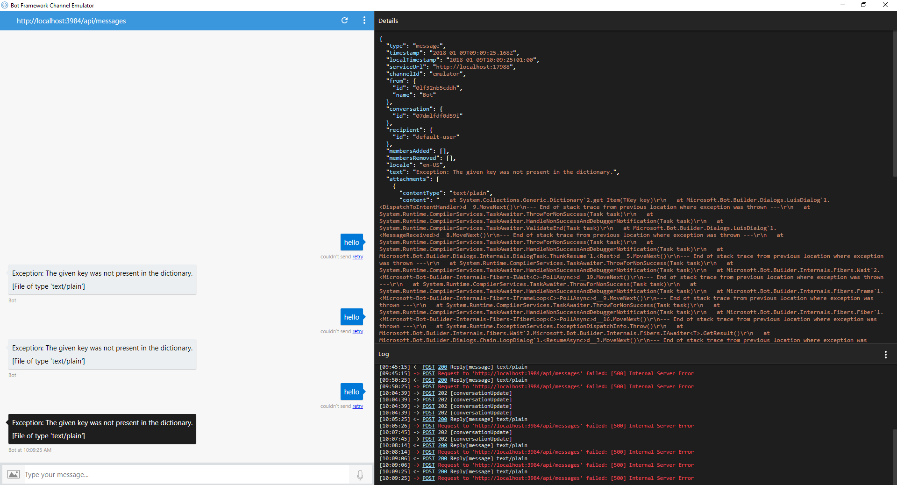
Task: Click the reload conversation icon
Action: tap(345, 21)
